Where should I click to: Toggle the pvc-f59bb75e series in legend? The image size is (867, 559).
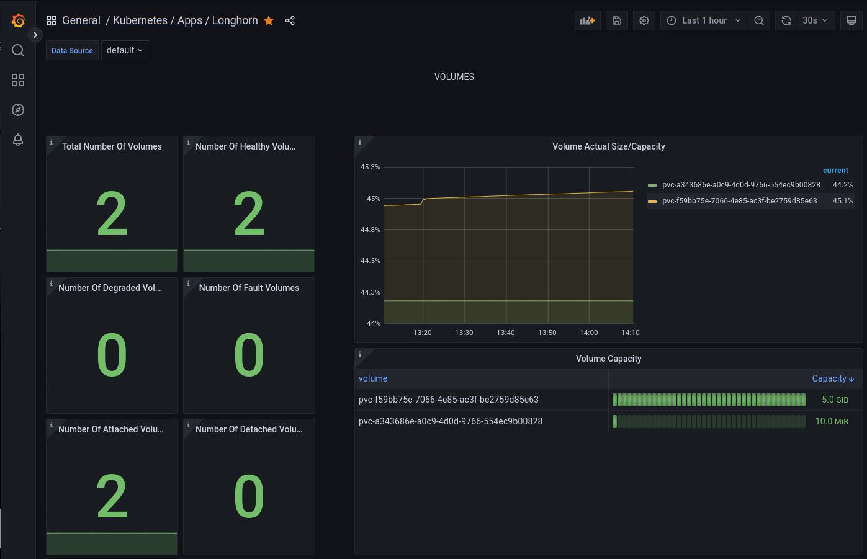coord(740,201)
